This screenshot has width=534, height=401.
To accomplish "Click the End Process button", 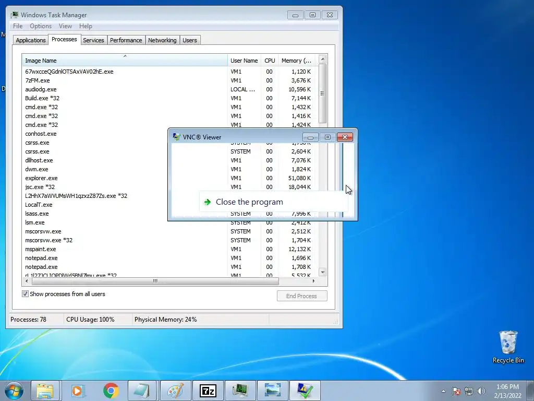I will 302,296.
